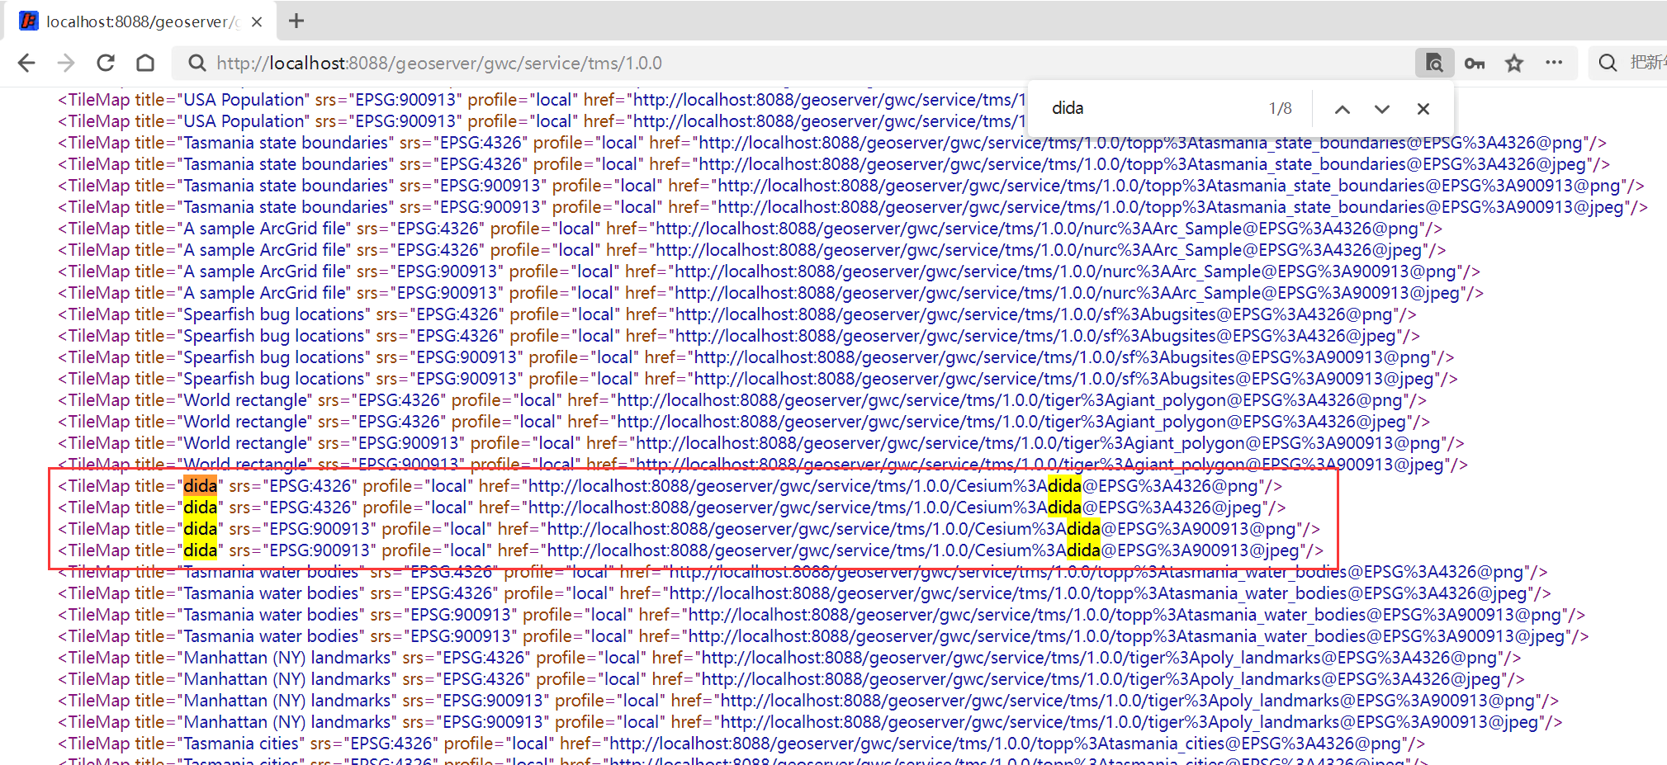Click Tasmania water bodies EPSG:4326 jpeg line
Viewport: 1667px width, 765px height.
point(804,593)
